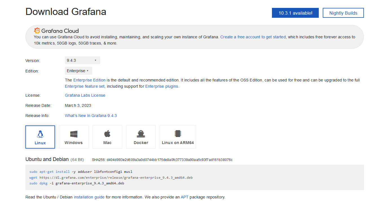Open What's New In Grafana 9.4.3
This screenshot has width=391, height=201.
[91, 116]
